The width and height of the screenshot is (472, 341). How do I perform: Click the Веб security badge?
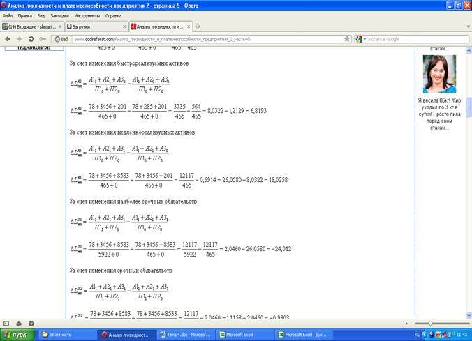tap(61, 39)
